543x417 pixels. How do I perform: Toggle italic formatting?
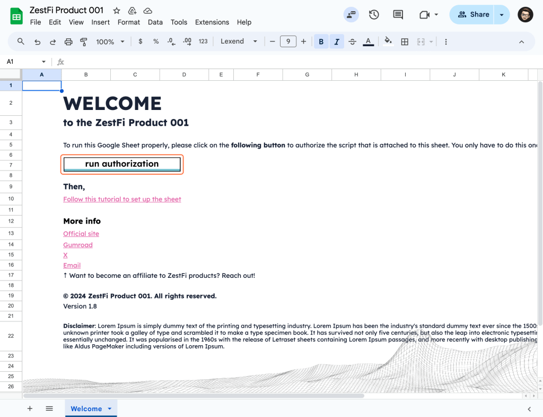point(337,41)
